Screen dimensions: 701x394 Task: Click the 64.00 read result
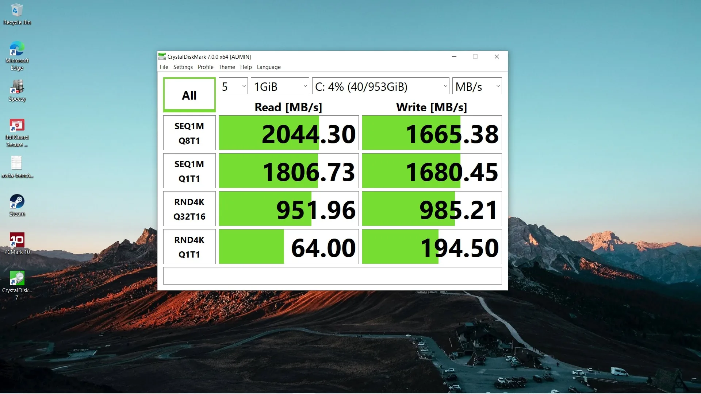click(x=289, y=247)
